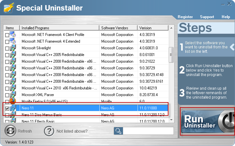The width and height of the screenshot is (235, 146).
Task: Click the Version: 1.4.0.123 status text
Action: click(x=19, y=142)
